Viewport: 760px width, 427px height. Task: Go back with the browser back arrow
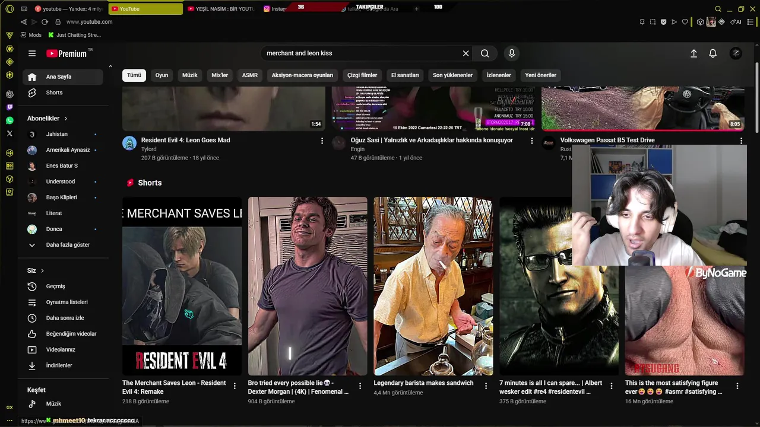(x=24, y=22)
